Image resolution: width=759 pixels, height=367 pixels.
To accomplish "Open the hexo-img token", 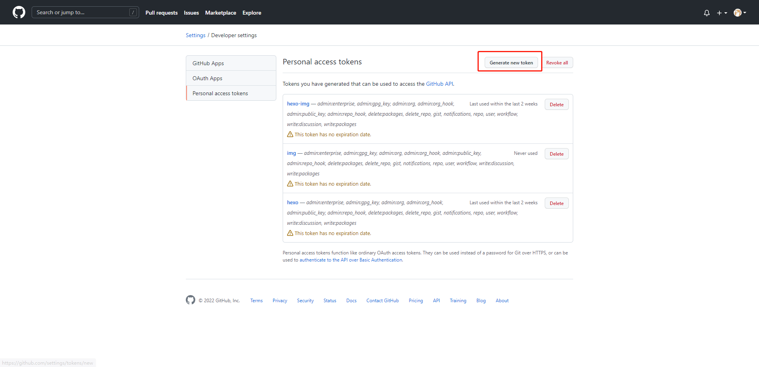I will [x=298, y=104].
